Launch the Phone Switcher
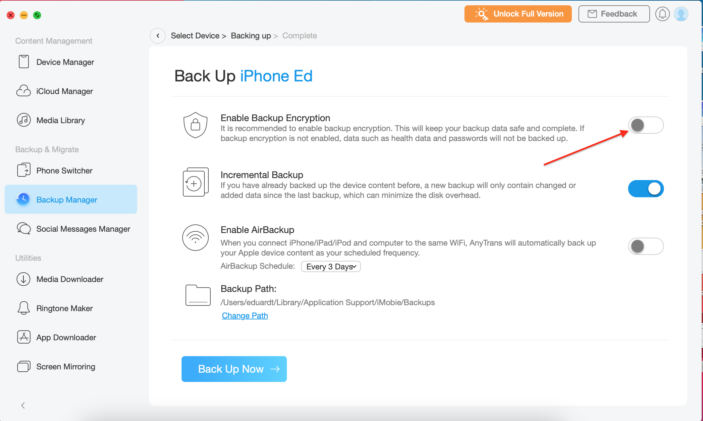This screenshot has height=421, width=703. click(x=64, y=170)
